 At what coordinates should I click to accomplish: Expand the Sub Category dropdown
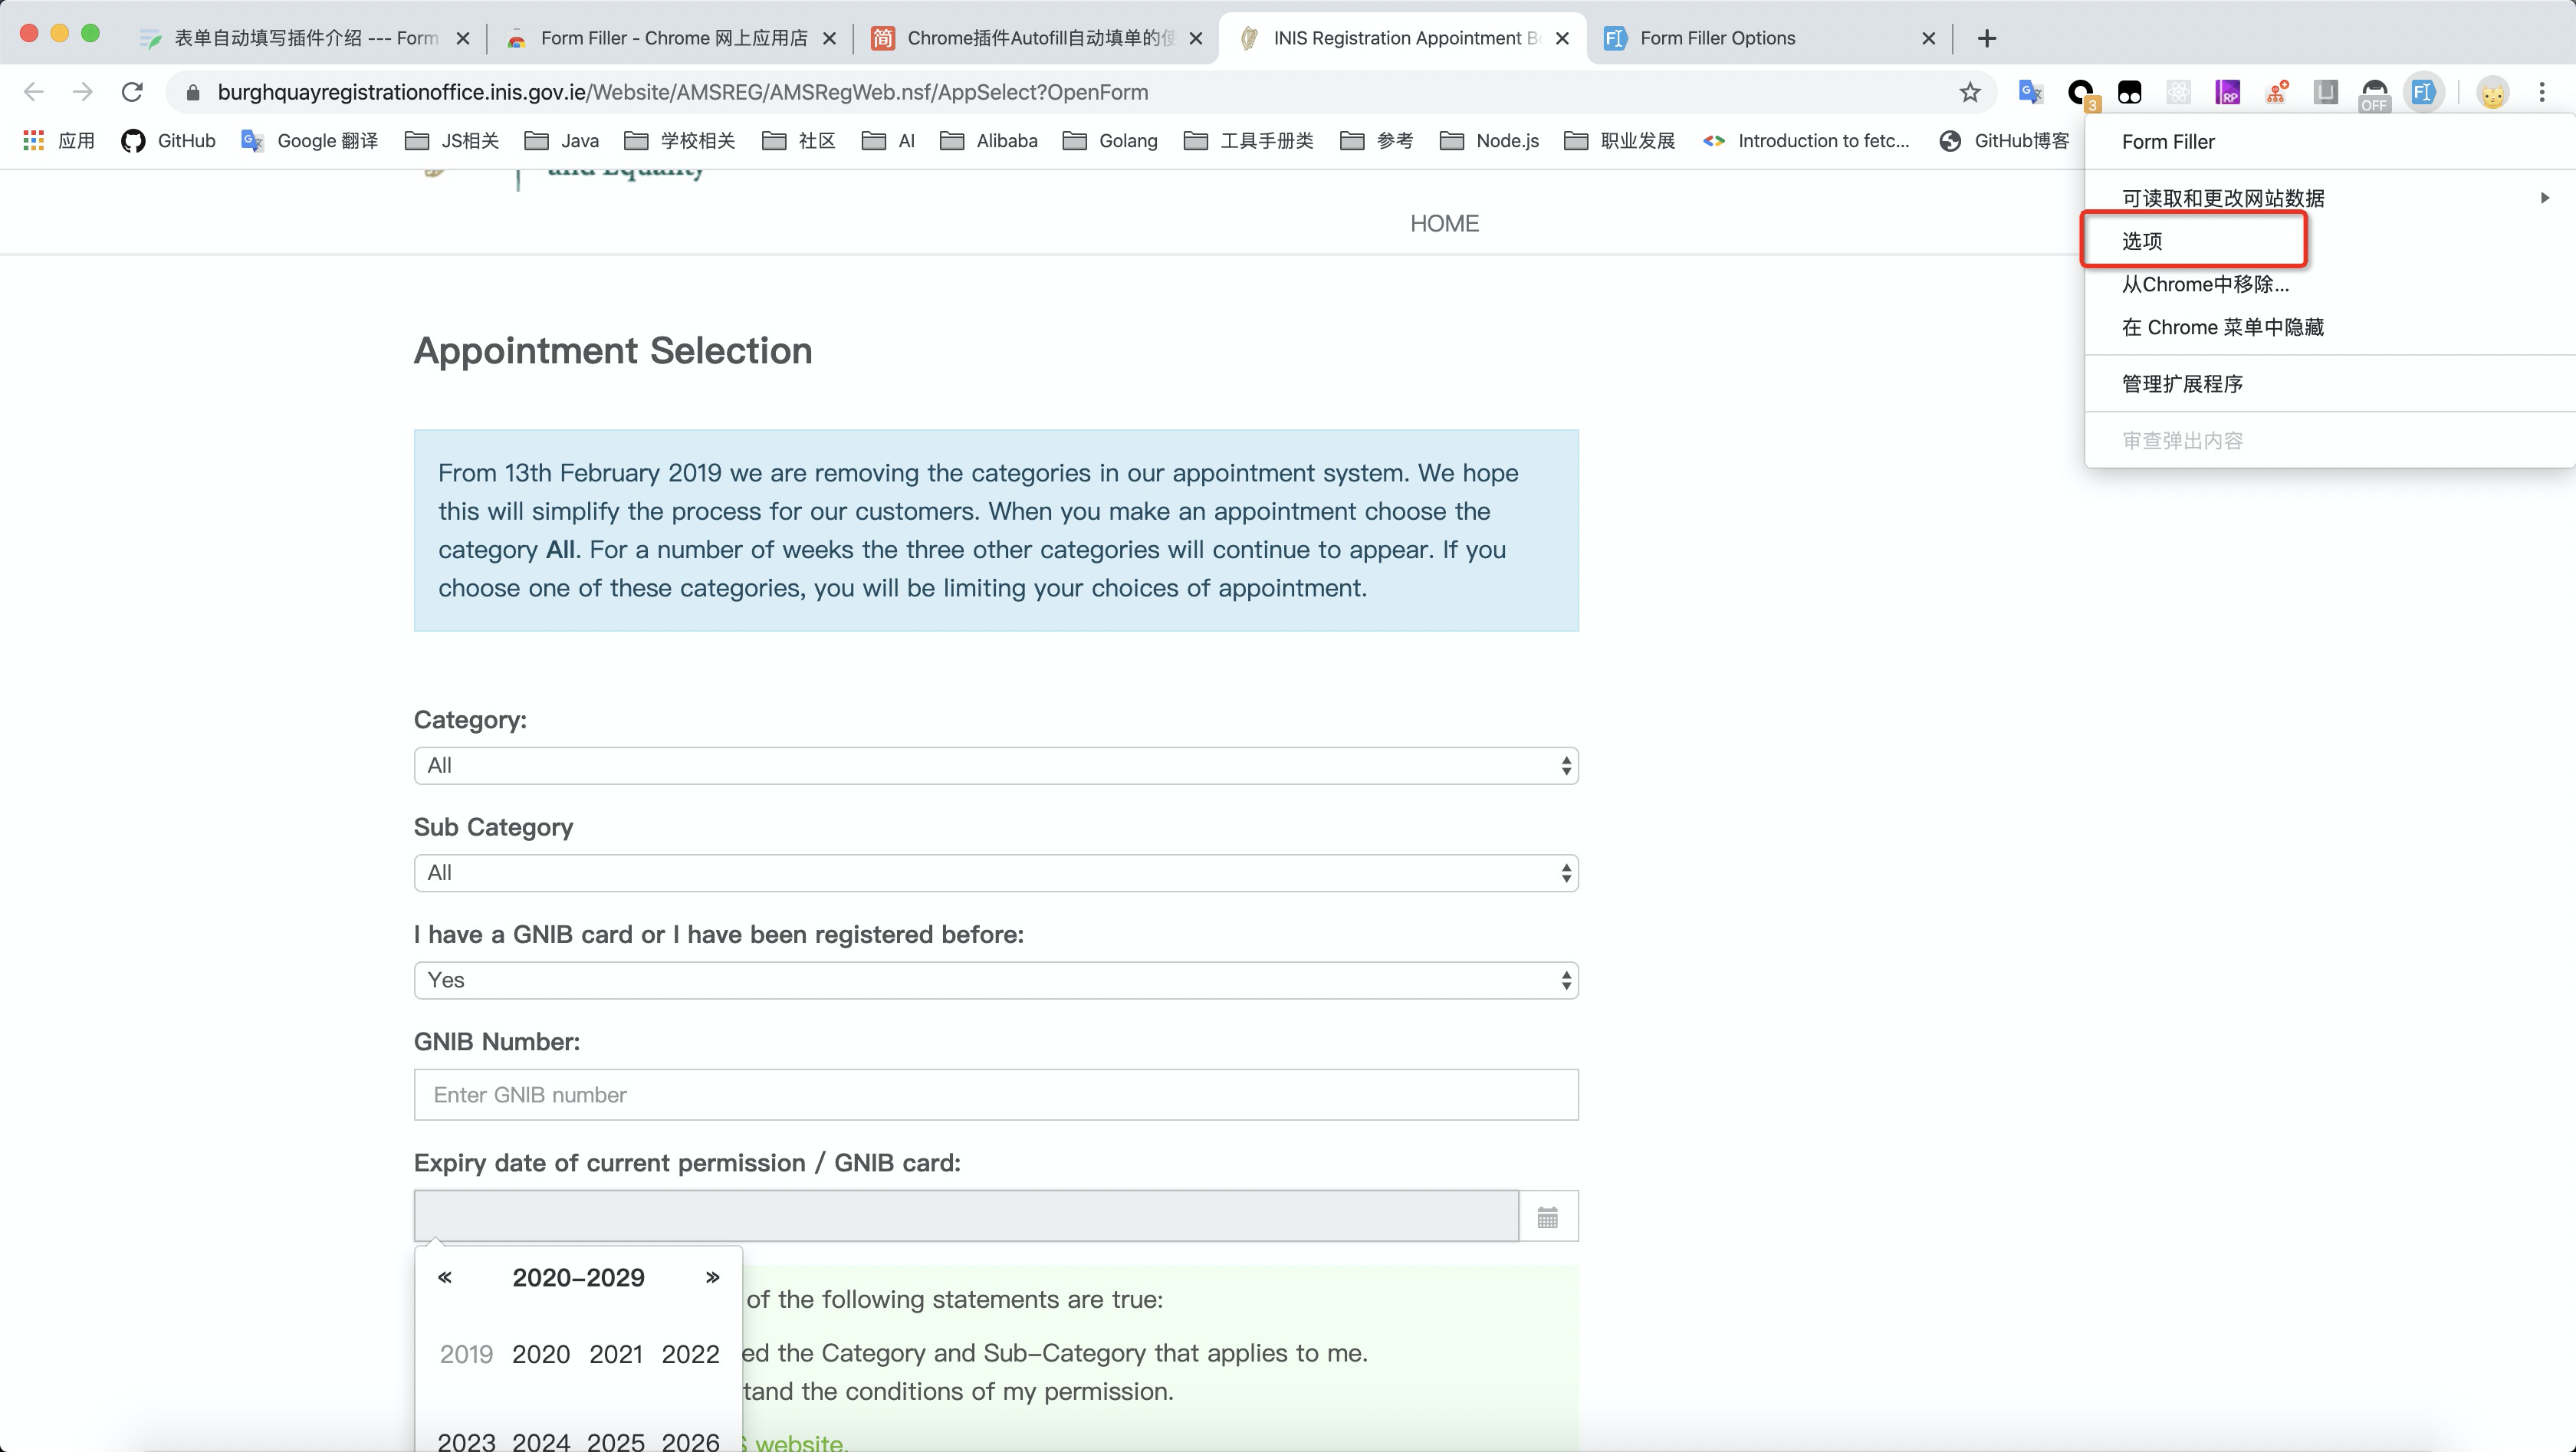tap(995, 872)
